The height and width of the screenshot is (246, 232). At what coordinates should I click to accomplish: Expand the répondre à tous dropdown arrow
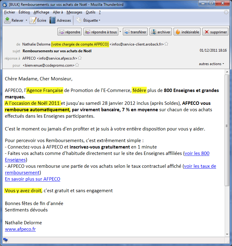point(120,32)
